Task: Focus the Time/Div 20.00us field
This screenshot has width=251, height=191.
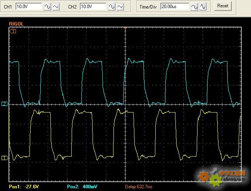Action: coord(175,7)
